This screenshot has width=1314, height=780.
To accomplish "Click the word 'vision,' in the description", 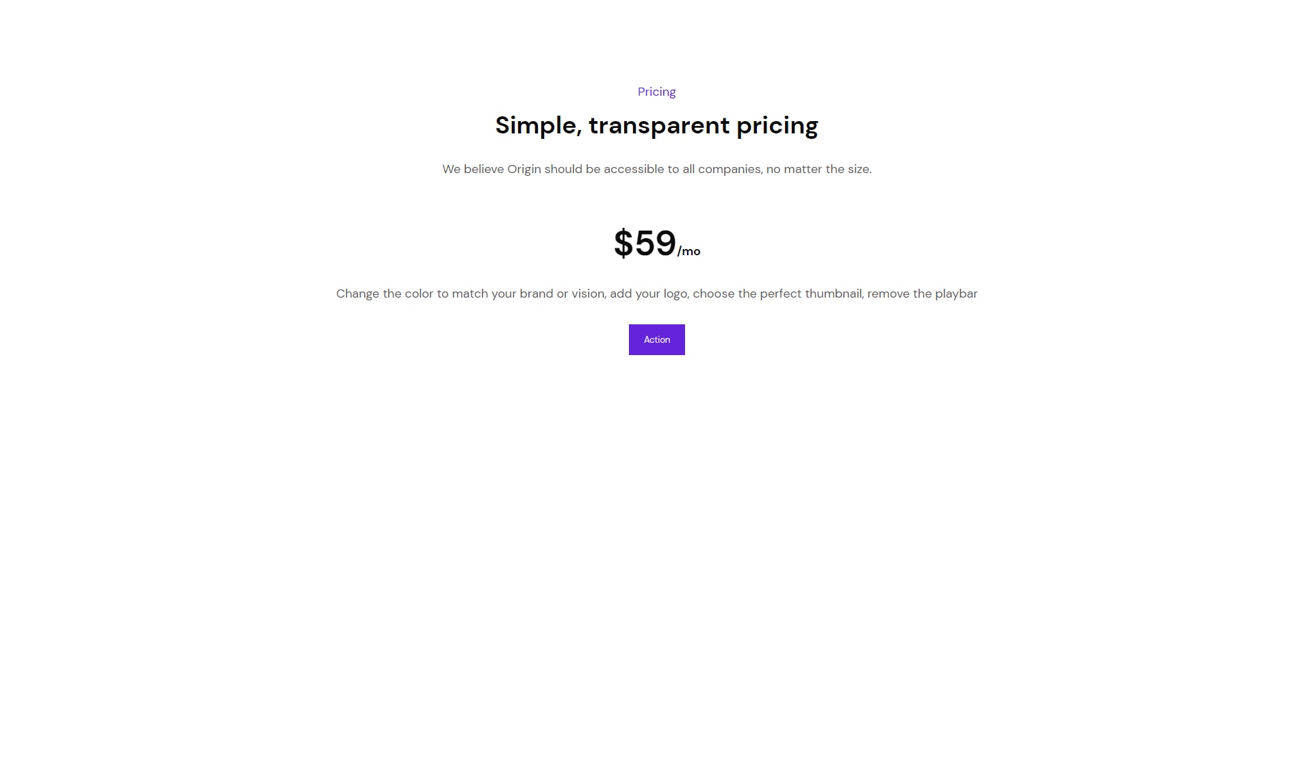I will [x=589, y=294].
